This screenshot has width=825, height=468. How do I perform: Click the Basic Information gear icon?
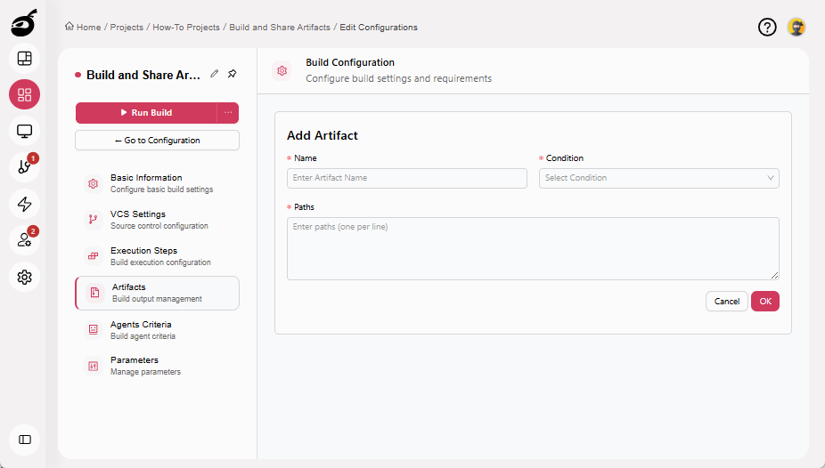94,183
